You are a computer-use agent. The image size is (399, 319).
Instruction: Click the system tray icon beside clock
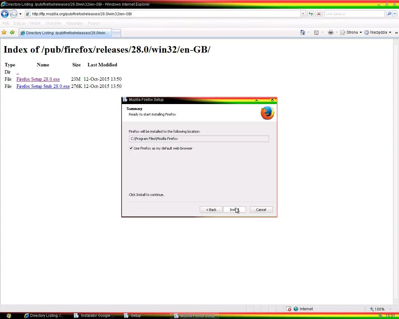pos(380,316)
